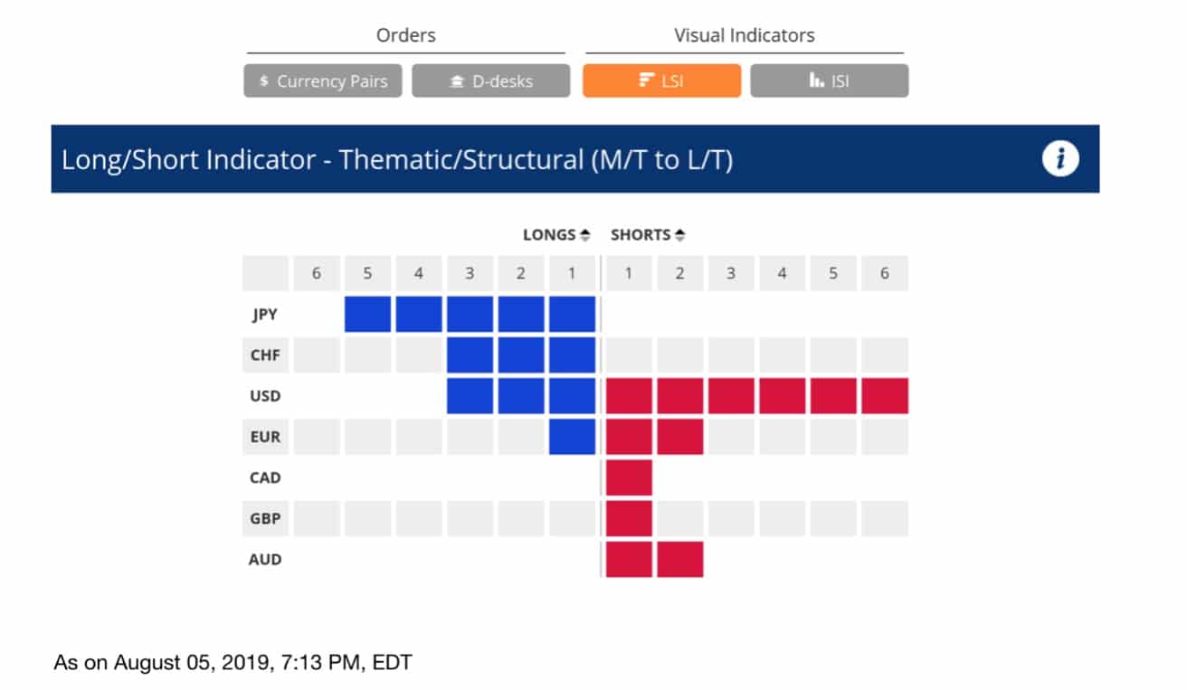Click the red CAD short cell
This screenshot has height=690, width=1187.
(x=629, y=477)
